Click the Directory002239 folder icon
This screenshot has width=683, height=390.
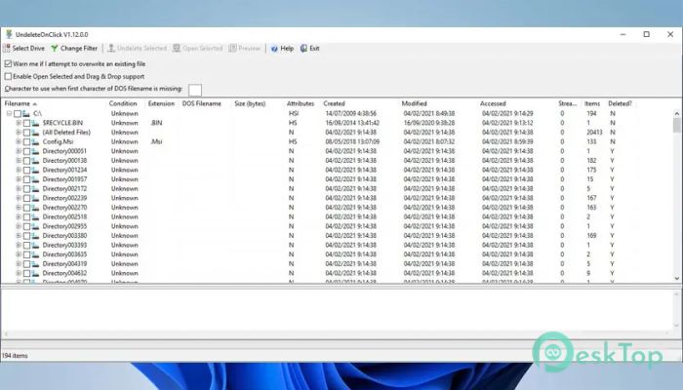pyautogui.click(x=35, y=198)
